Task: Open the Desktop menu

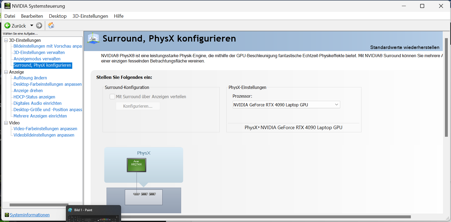Action: [x=58, y=16]
